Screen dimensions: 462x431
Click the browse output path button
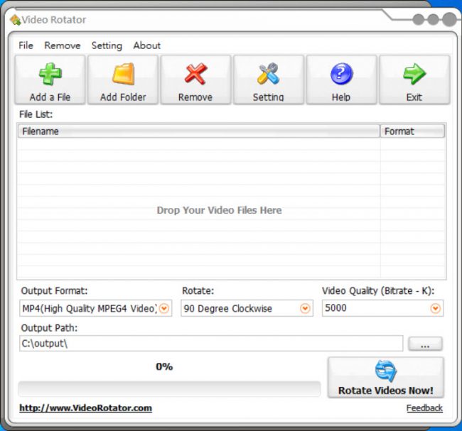point(425,344)
